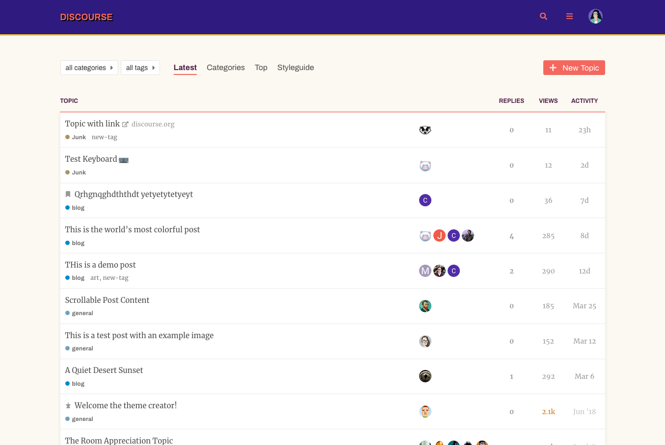Click the blue category dot next to "blog"
This screenshot has width=665, height=445.
pyautogui.click(x=67, y=207)
